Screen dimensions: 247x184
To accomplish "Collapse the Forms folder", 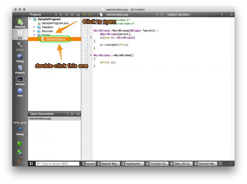I will [x=34, y=35].
